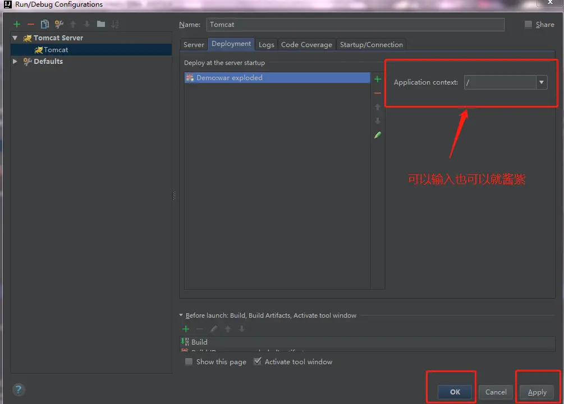Add before launch task green plus
Screen dimensions: 564x404
tap(186, 328)
